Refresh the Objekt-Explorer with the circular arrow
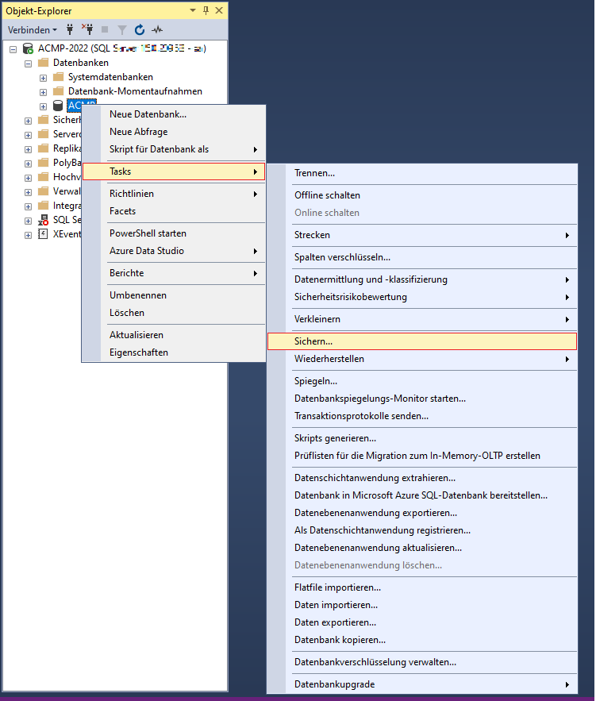 (x=140, y=29)
